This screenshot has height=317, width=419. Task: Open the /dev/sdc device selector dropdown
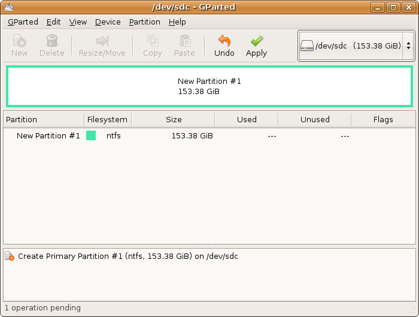click(x=356, y=46)
